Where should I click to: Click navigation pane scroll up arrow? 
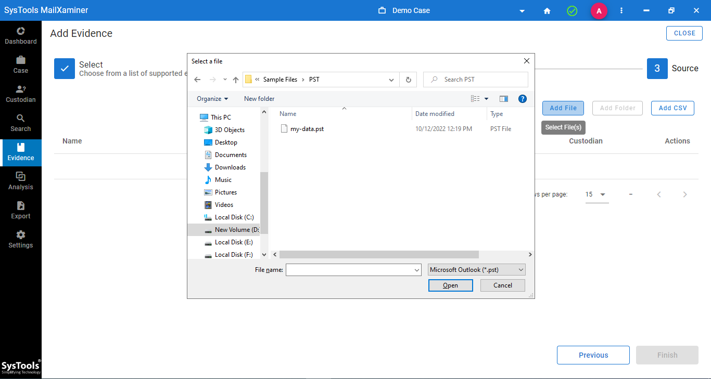264,112
